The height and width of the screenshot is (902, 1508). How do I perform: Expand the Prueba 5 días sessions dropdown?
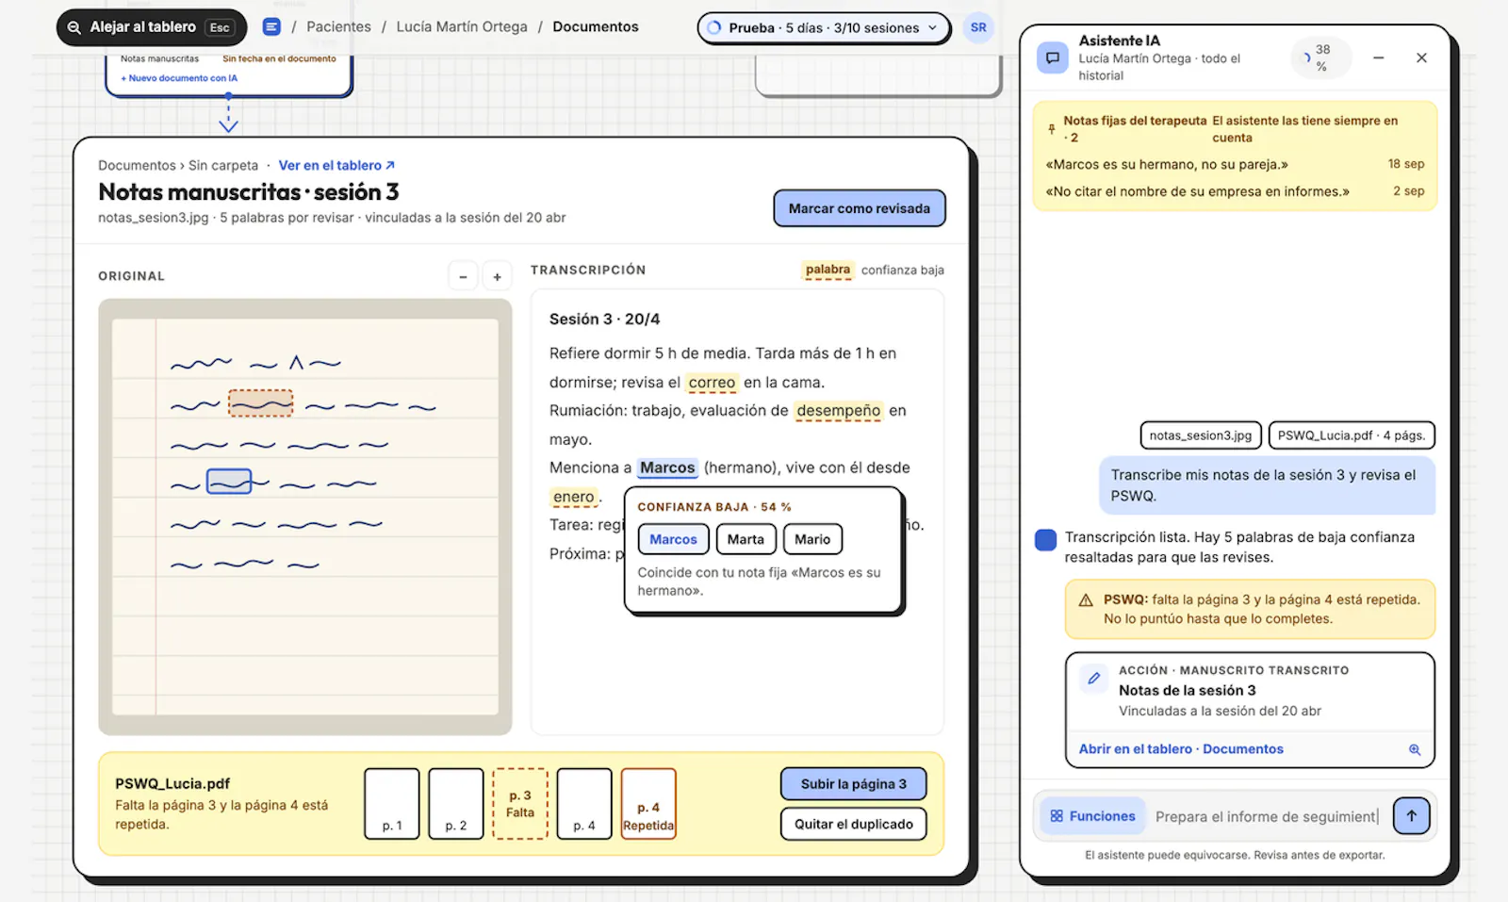point(824,28)
